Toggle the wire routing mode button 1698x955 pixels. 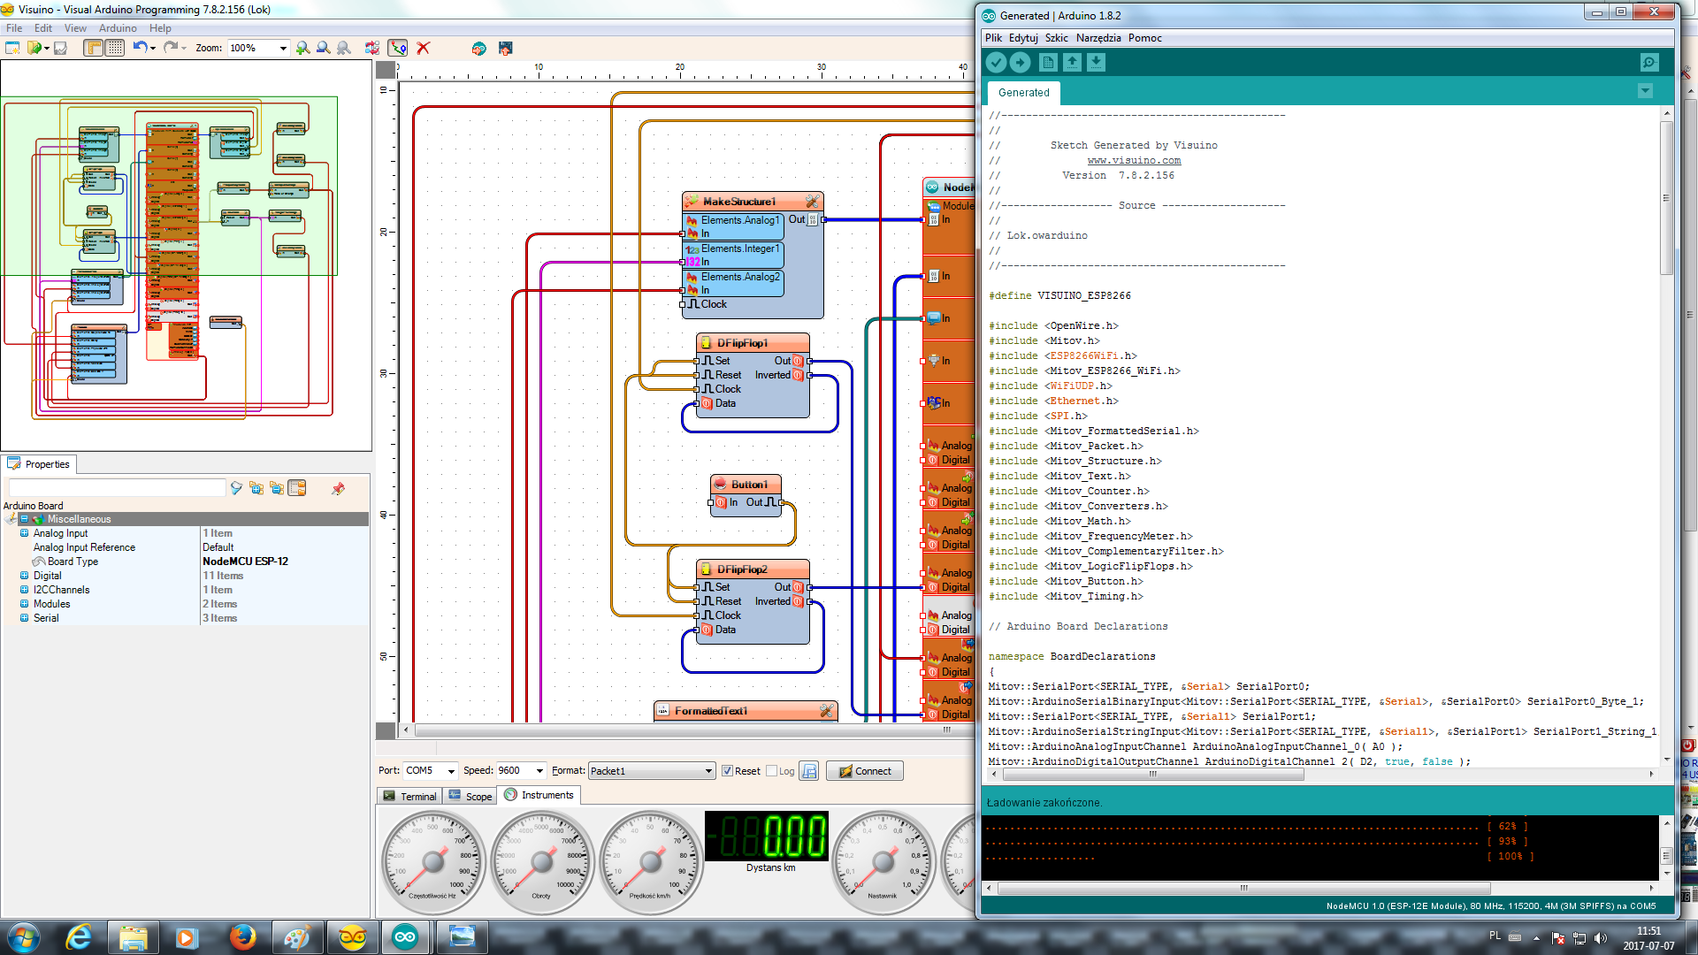[x=398, y=49]
